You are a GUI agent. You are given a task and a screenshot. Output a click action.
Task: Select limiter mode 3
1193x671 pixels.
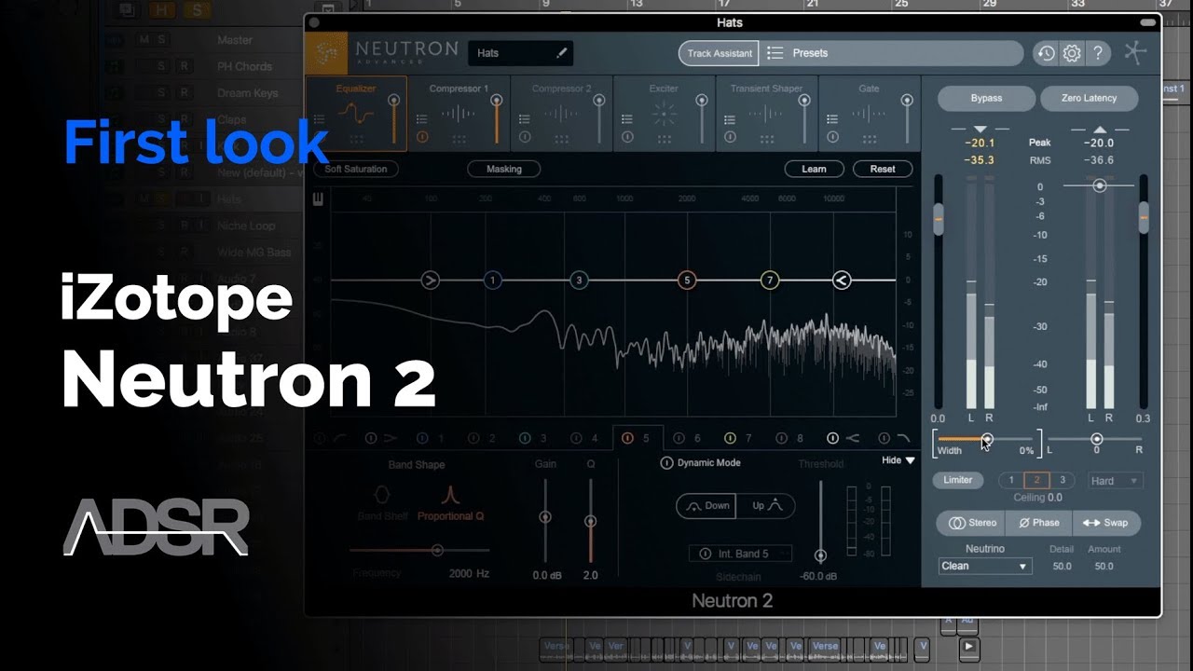coord(1062,480)
